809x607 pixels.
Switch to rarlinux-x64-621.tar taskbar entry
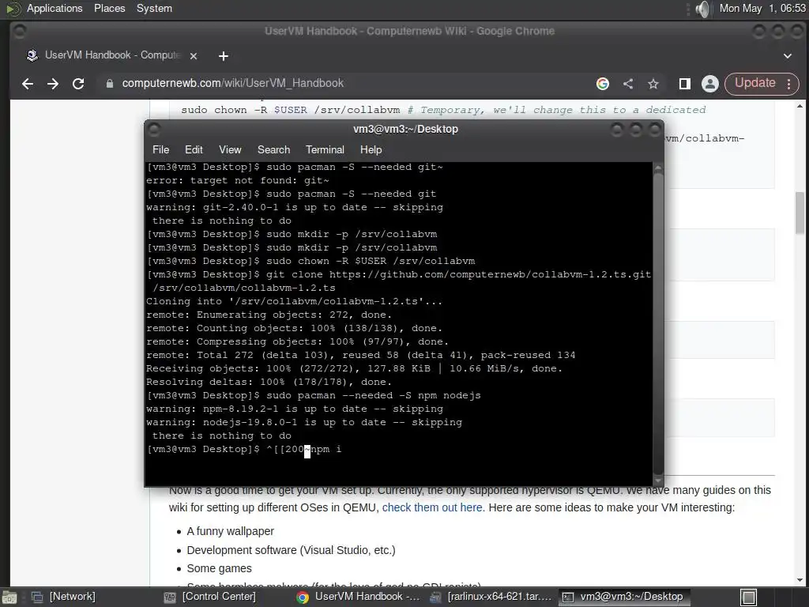(x=491, y=597)
